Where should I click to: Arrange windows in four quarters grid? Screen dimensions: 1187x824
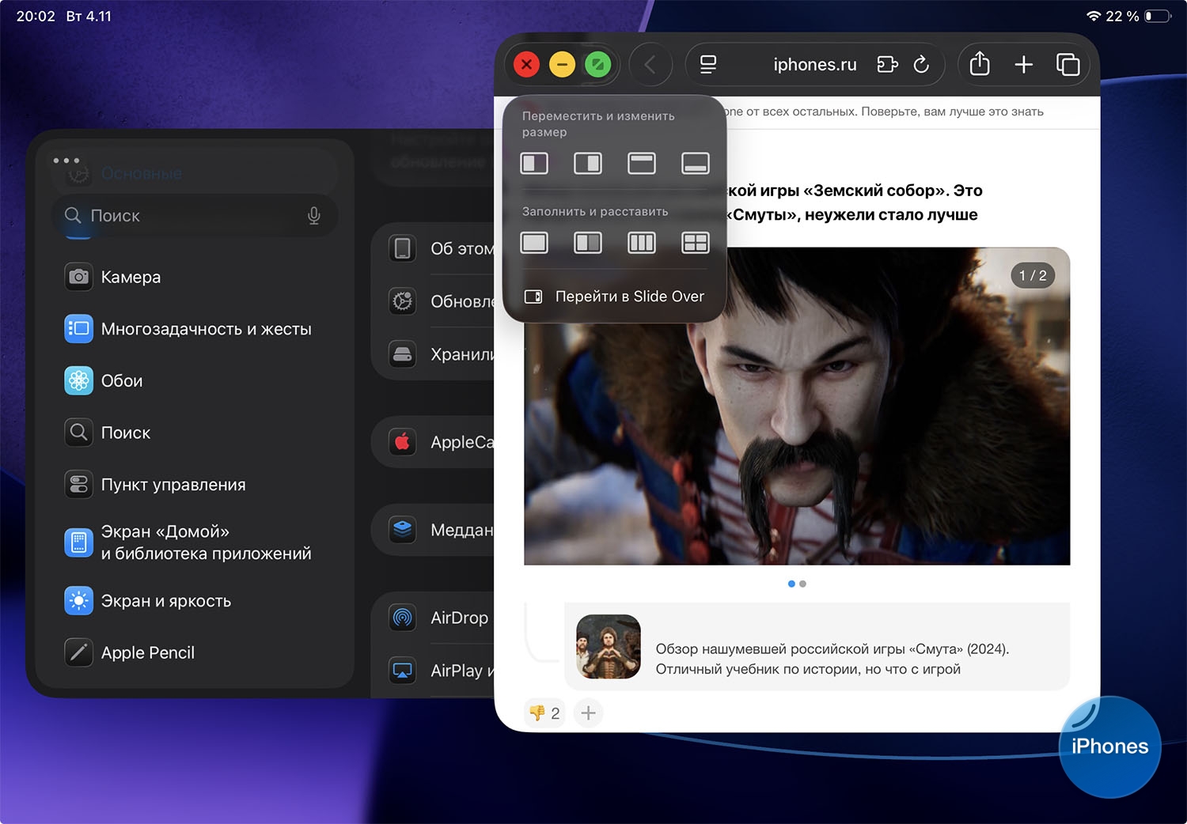pos(696,243)
